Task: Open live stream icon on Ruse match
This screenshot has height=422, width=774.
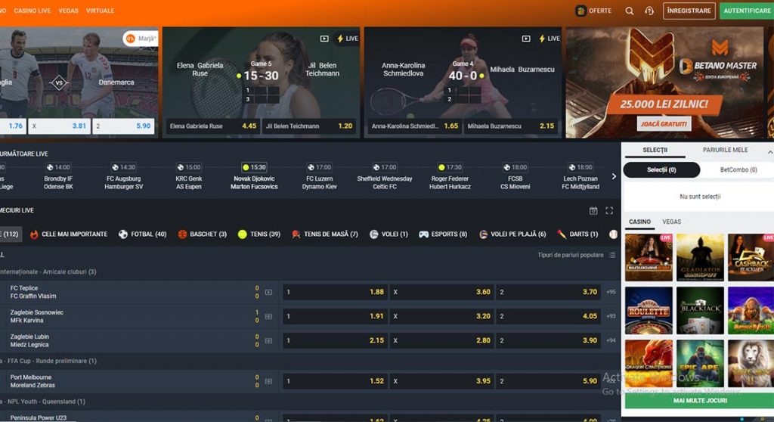Action: (324, 39)
